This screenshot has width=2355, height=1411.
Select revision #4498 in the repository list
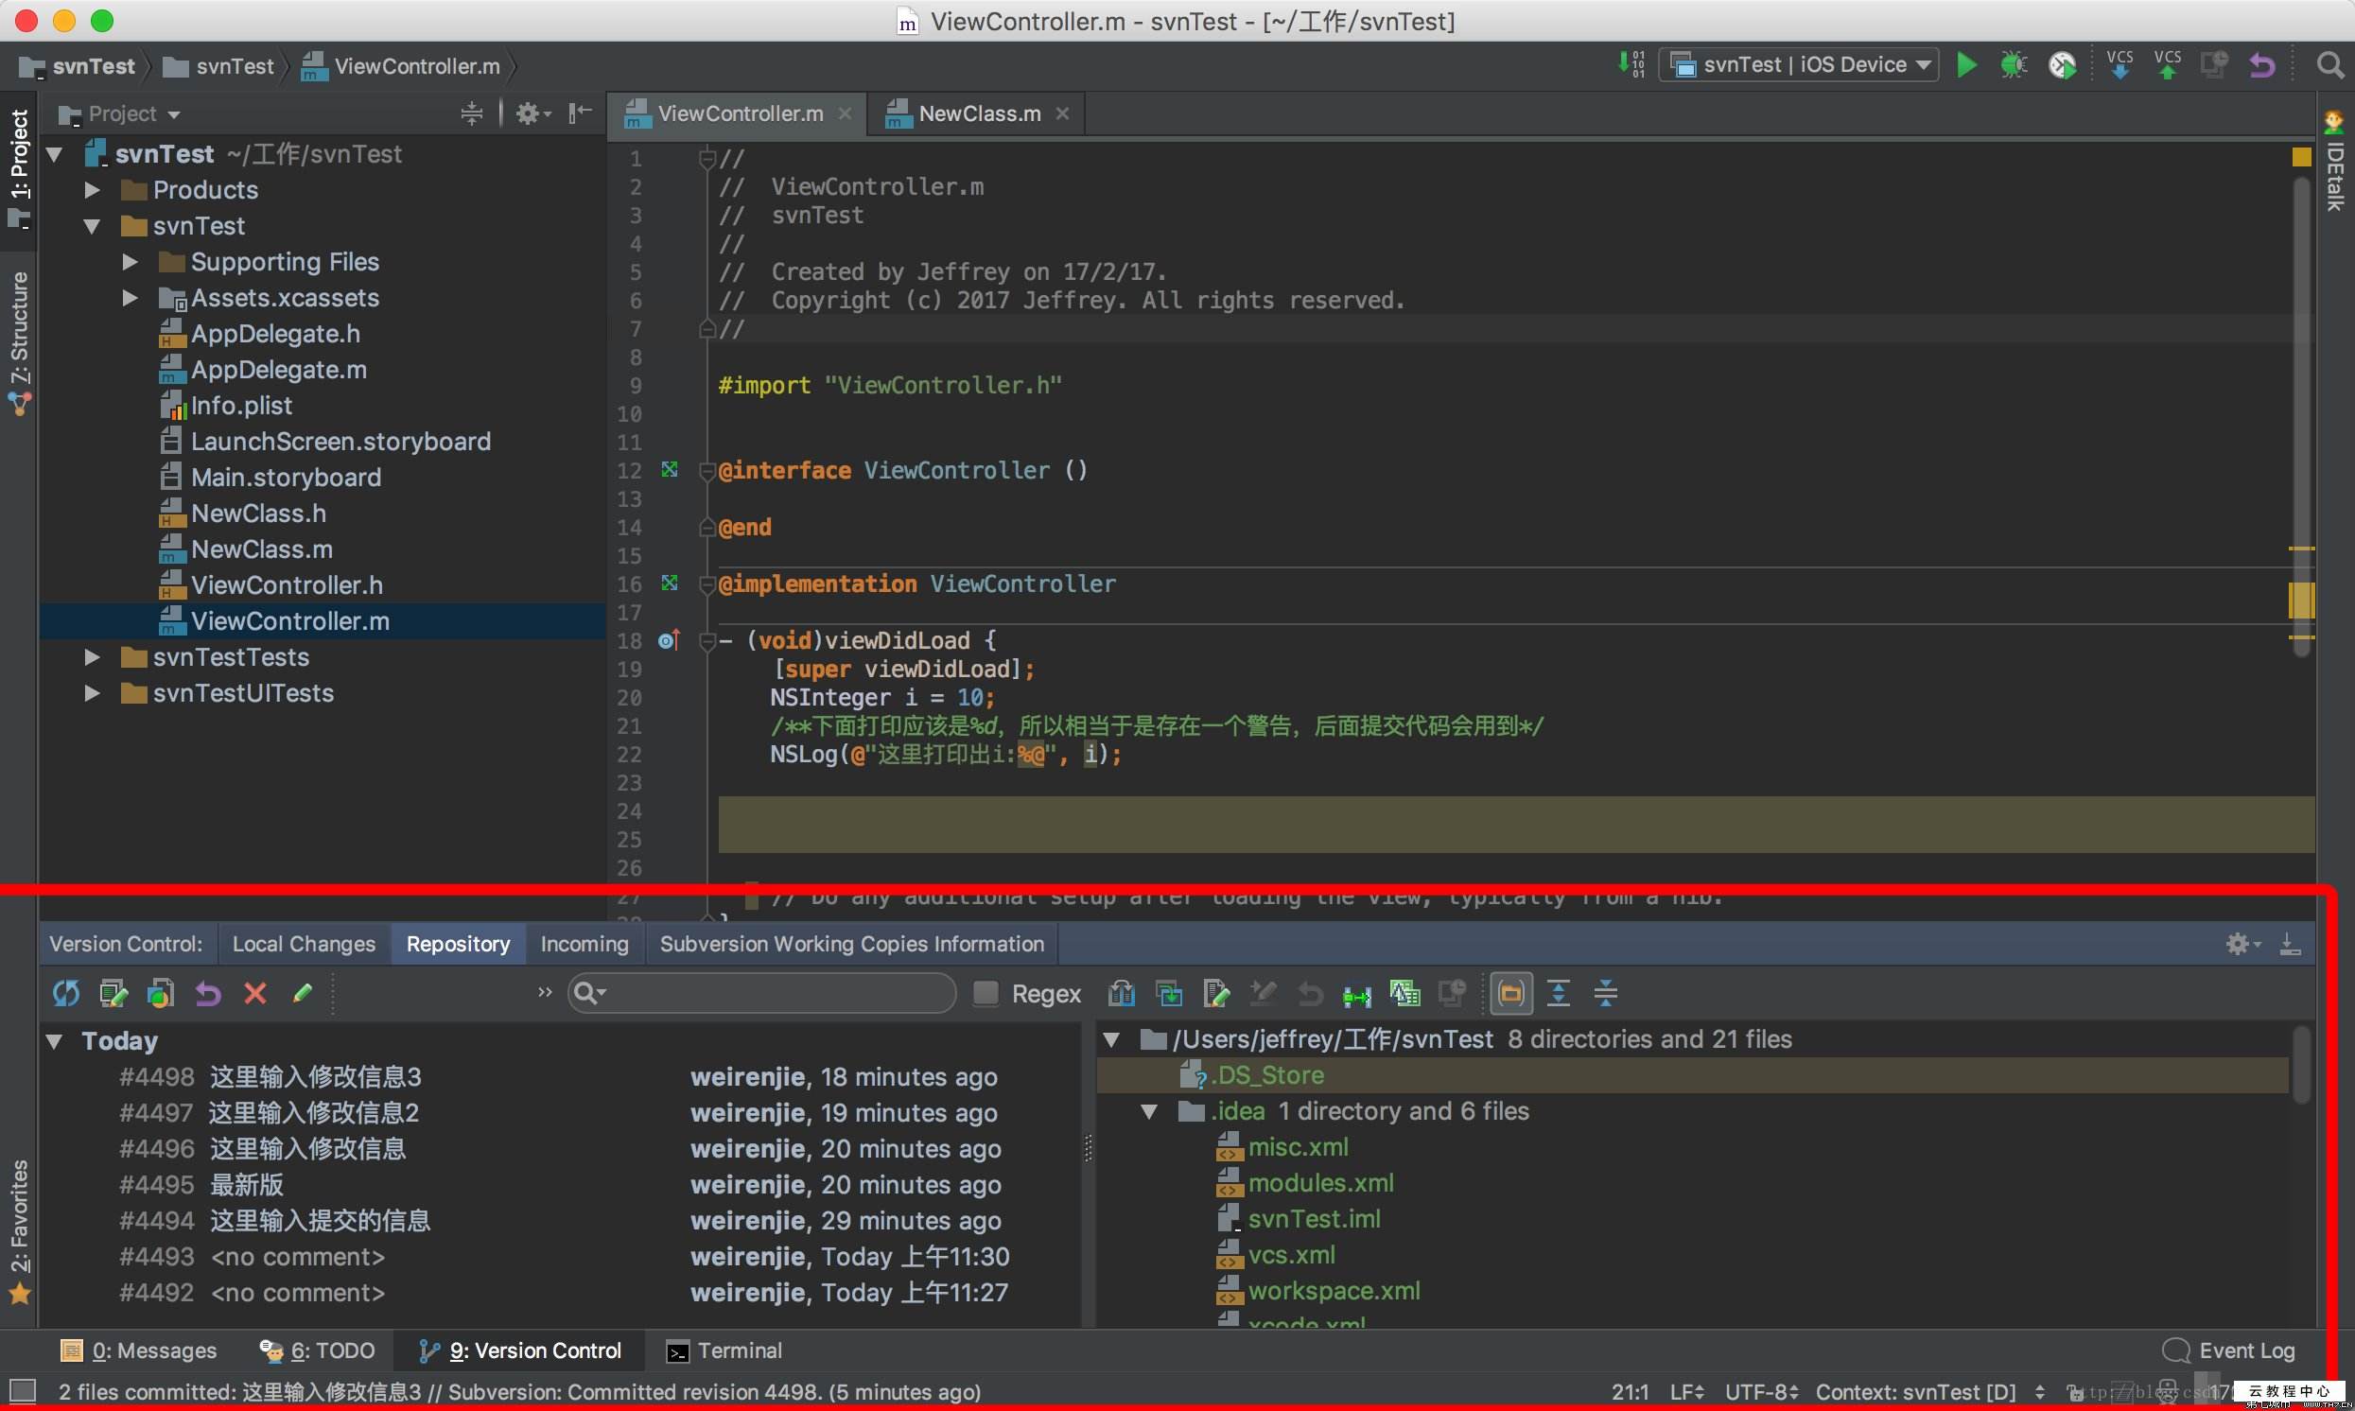[561, 1077]
